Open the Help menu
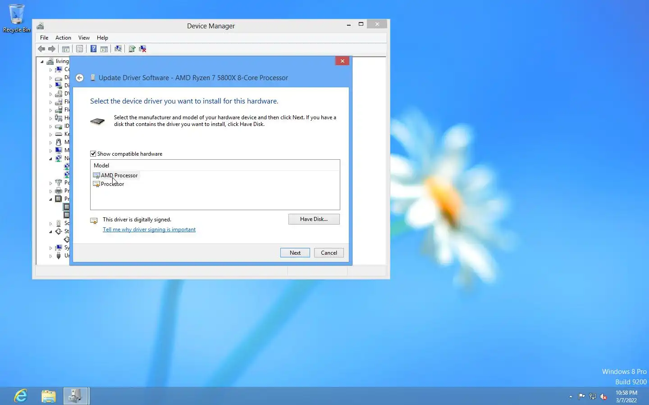The image size is (649, 405). [x=102, y=38]
